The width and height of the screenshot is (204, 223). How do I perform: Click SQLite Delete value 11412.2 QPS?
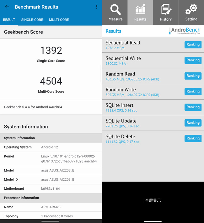pyautogui.click(x=122, y=142)
